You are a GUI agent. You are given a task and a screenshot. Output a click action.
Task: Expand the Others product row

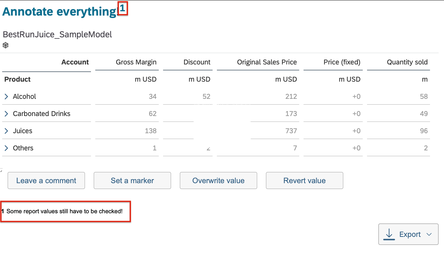[x=6, y=148]
